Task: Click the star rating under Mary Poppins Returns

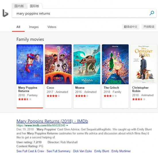Action: (x=25, y=99)
